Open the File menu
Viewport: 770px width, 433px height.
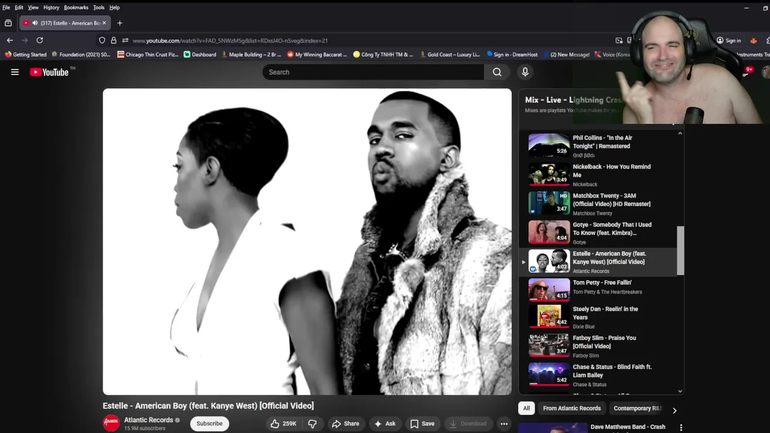(x=6, y=7)
